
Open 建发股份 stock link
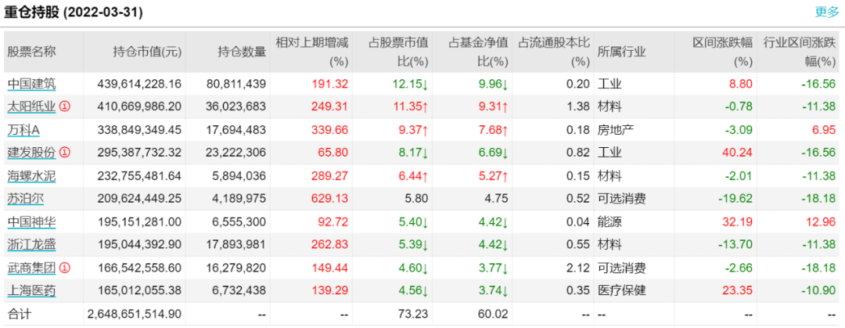click(x=31, y=153)
